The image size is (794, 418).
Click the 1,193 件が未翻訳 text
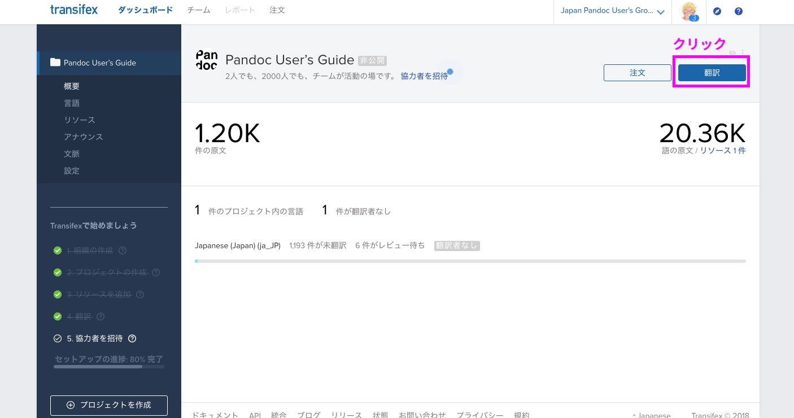[317, 246]
